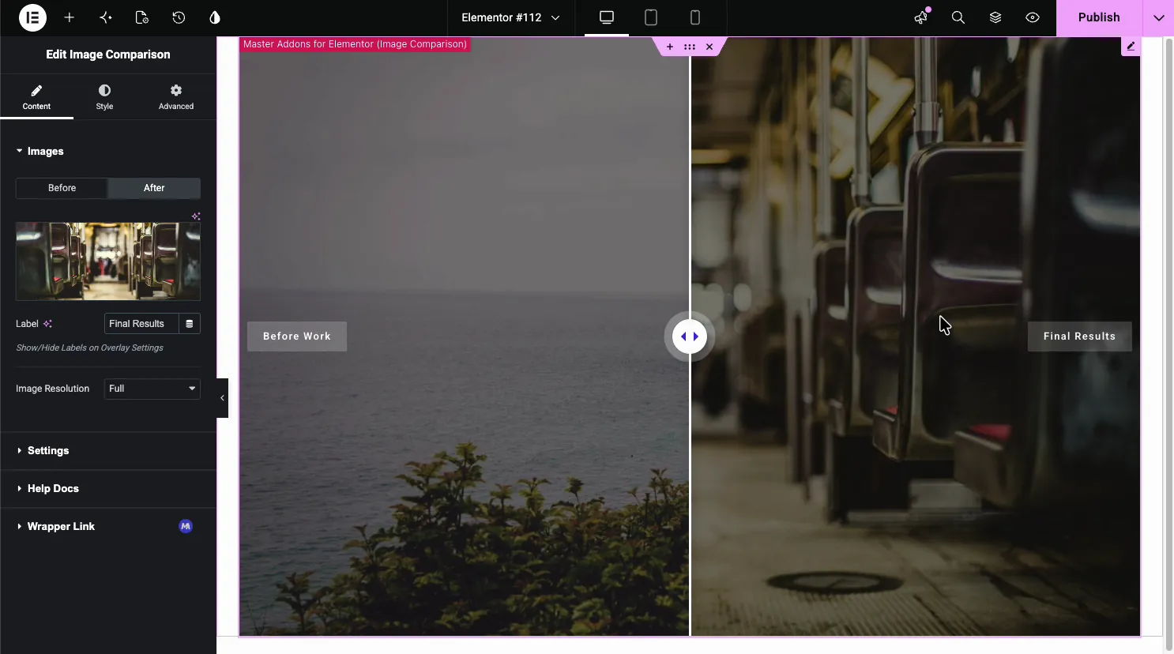Click the Final Results overlay label

click(1079, 336)
